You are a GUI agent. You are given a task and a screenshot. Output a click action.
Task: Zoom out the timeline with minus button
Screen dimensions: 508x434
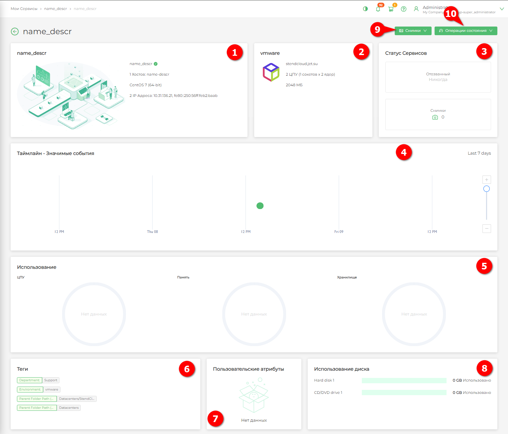click(486, 228)
